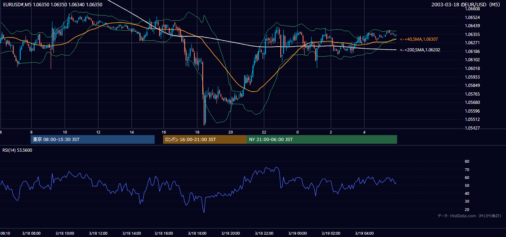Click the 3/18 12:00 time label

98,233
